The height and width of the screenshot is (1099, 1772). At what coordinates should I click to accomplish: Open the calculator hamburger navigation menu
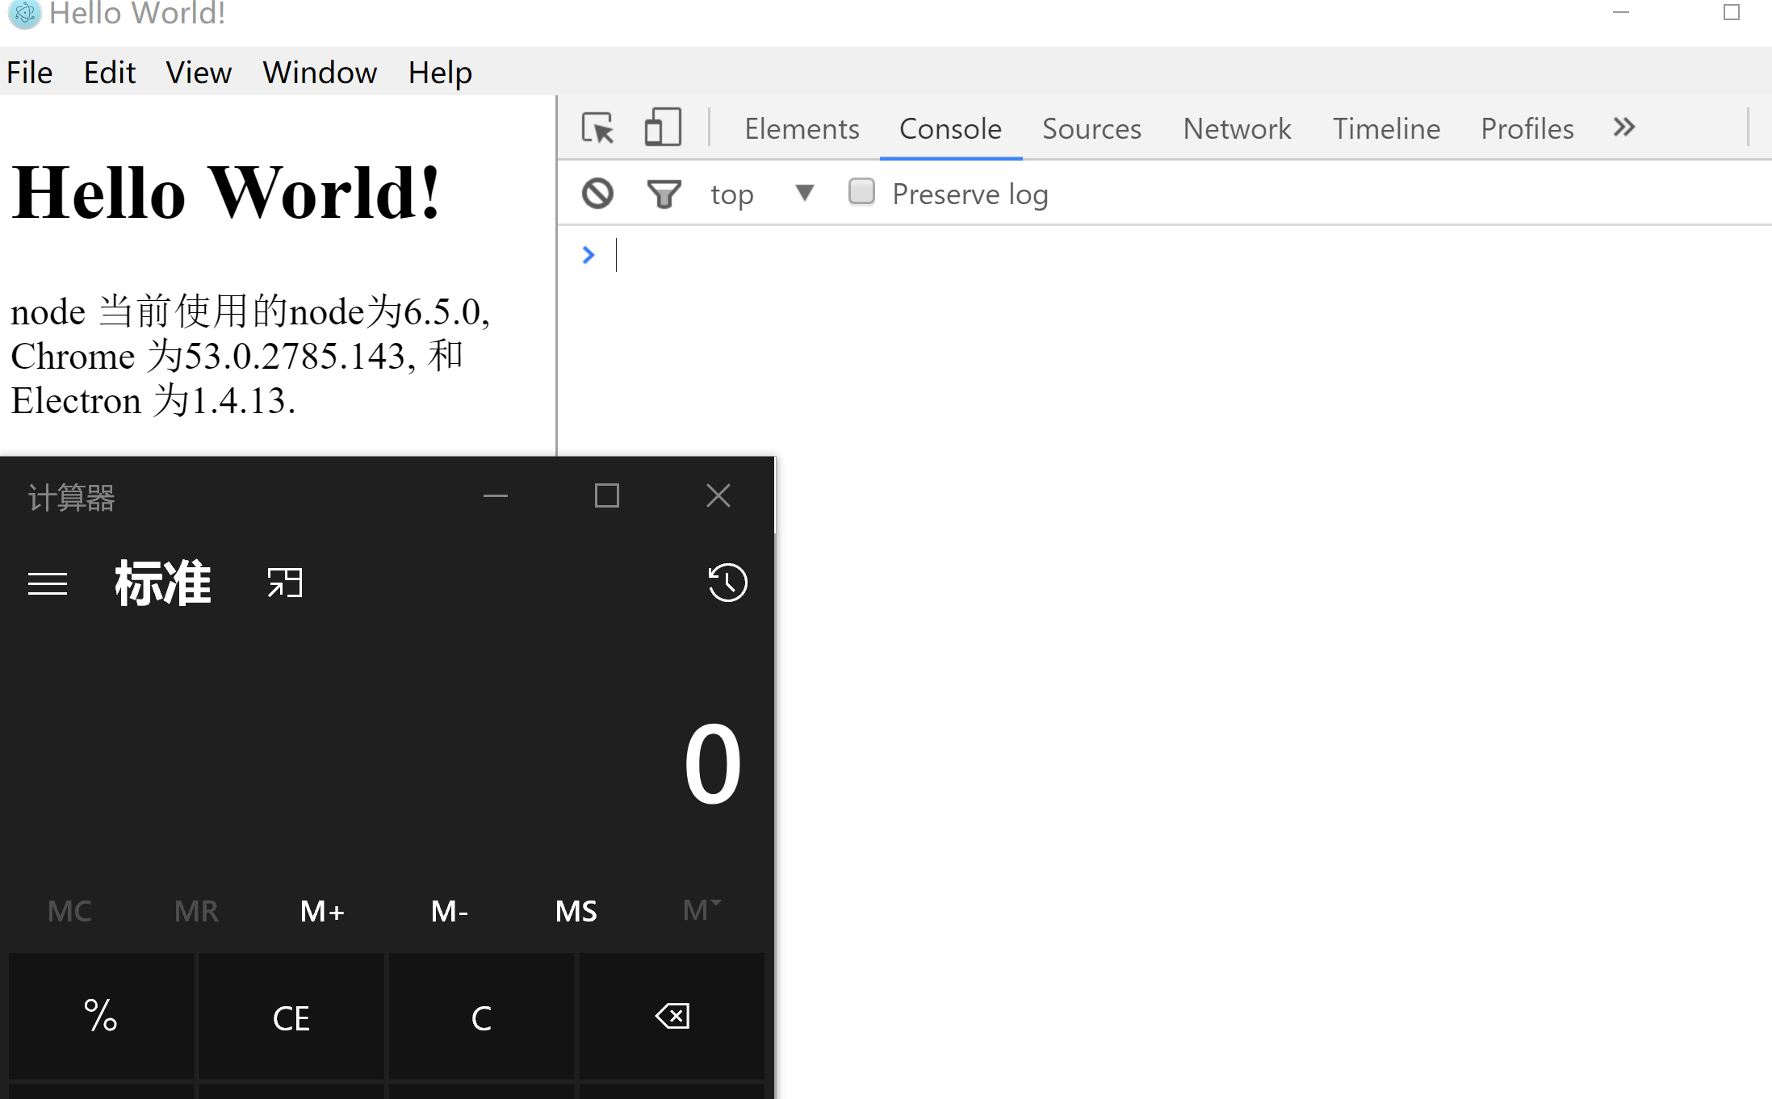point(48,583)
